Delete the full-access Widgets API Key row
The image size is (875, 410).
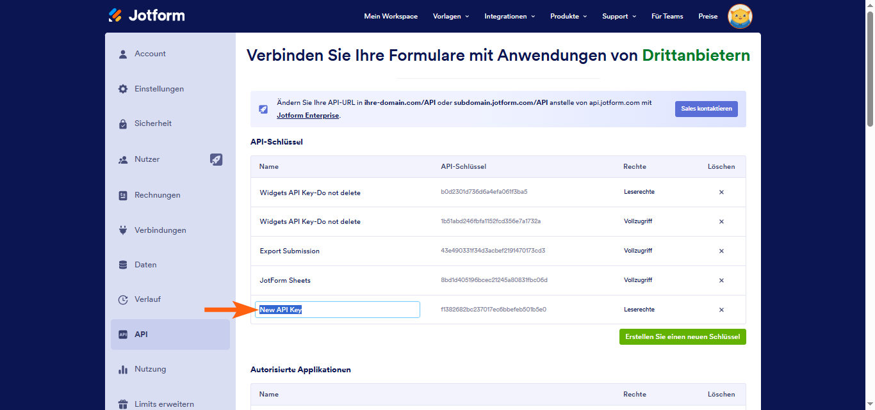(x=721, y=221)
